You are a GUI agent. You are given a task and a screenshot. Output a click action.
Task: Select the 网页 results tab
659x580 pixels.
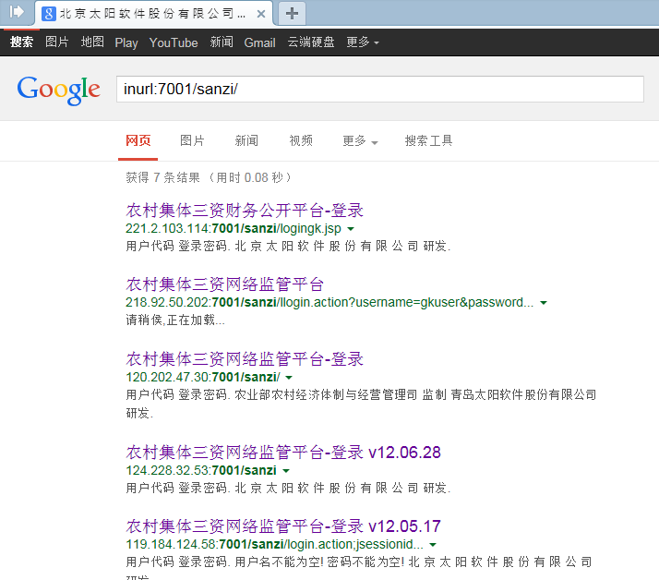click(x=138, y=140)
